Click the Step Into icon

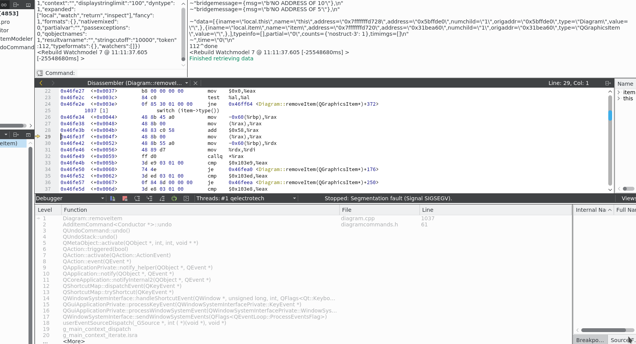click(149, 198)
